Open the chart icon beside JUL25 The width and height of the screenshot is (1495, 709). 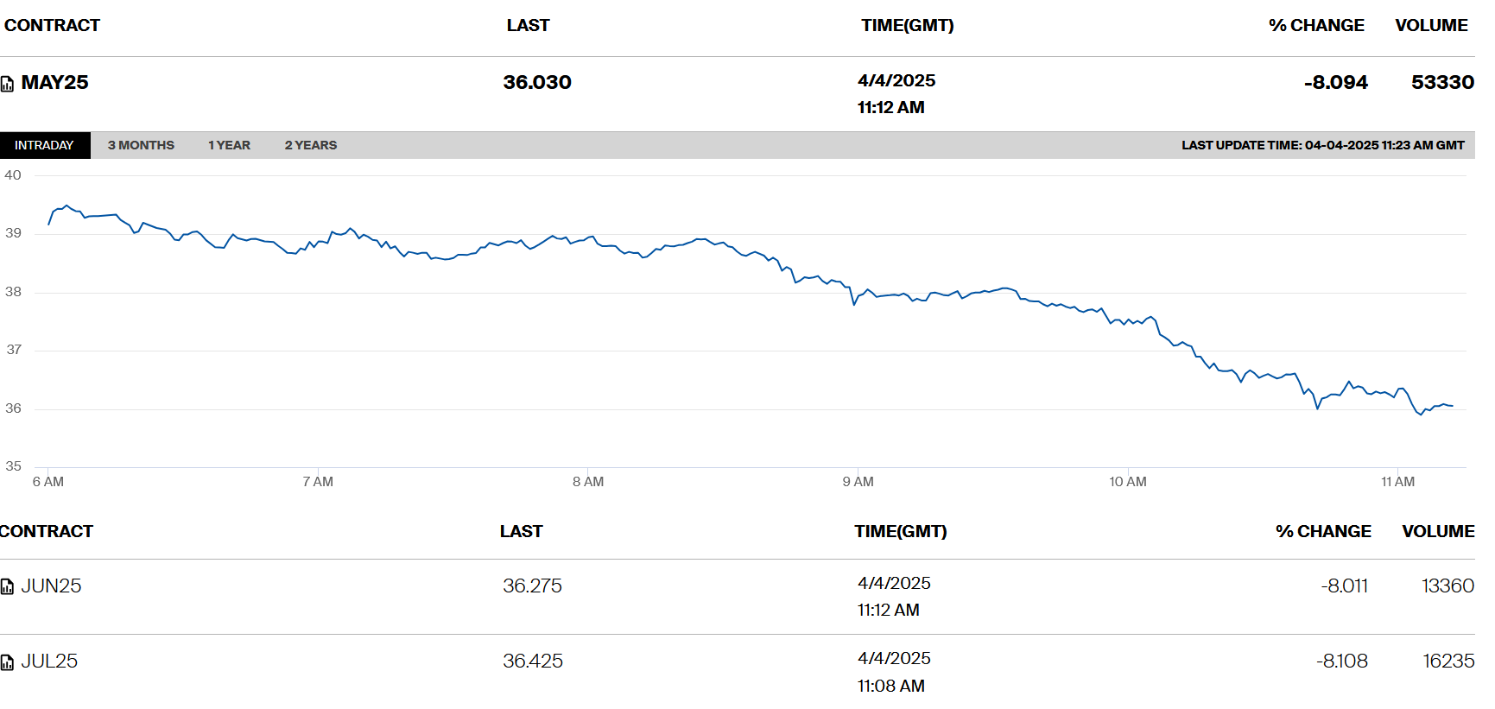point(7,662)
